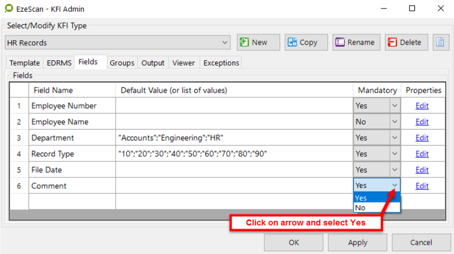This screenshot has width=454, height=254.
Task: Open Edit link for Comment field
Action: (x=422, y=186)
